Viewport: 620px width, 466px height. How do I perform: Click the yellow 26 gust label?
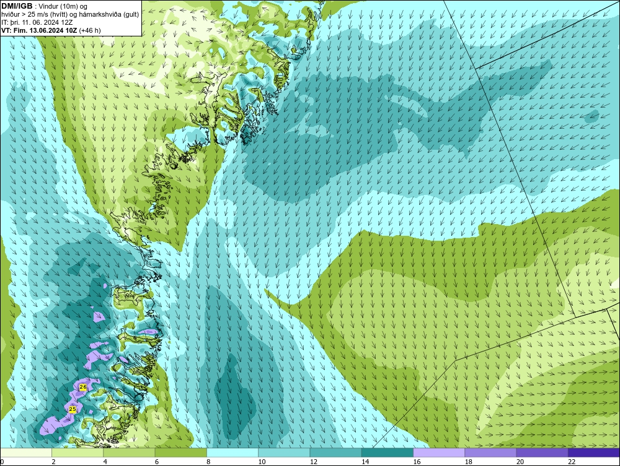(x=83, y=387)
